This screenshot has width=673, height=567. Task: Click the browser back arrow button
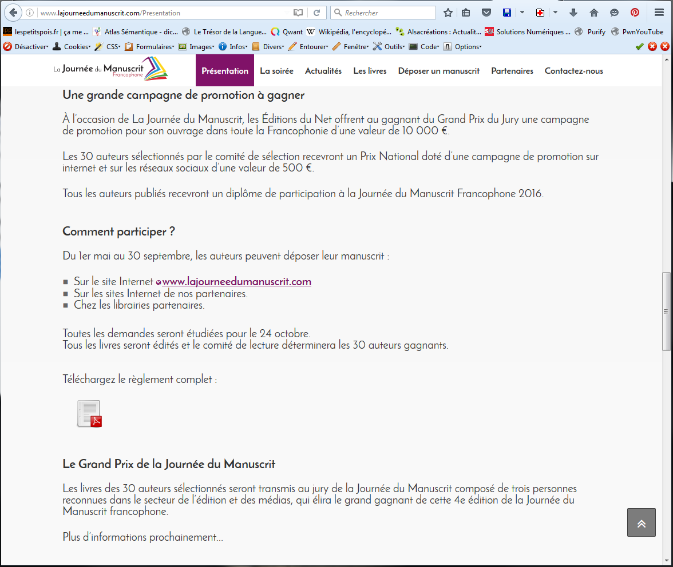[x=13, y=13]
